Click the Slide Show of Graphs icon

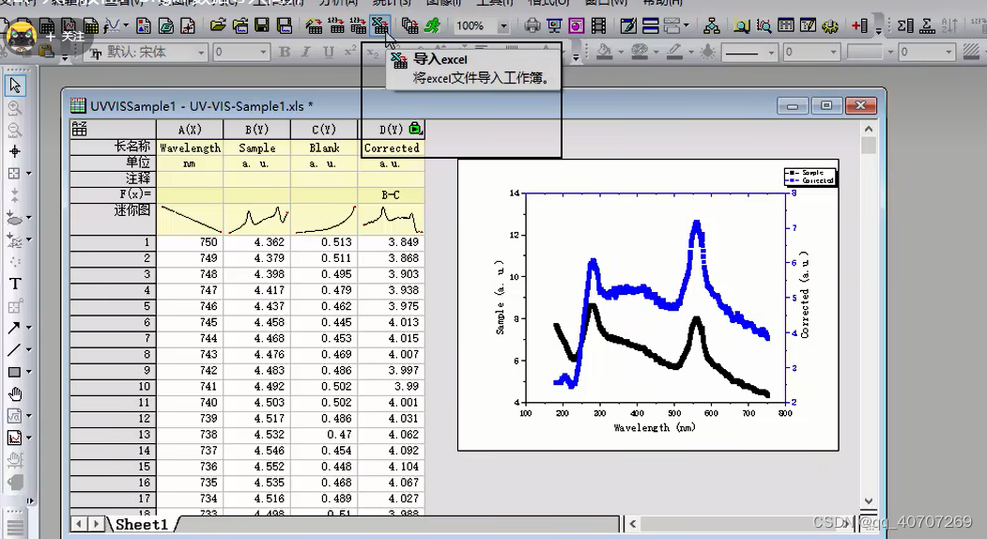coord(554,25)
